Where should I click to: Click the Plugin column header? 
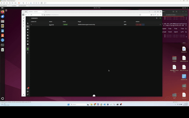click(x=79, y=22)
